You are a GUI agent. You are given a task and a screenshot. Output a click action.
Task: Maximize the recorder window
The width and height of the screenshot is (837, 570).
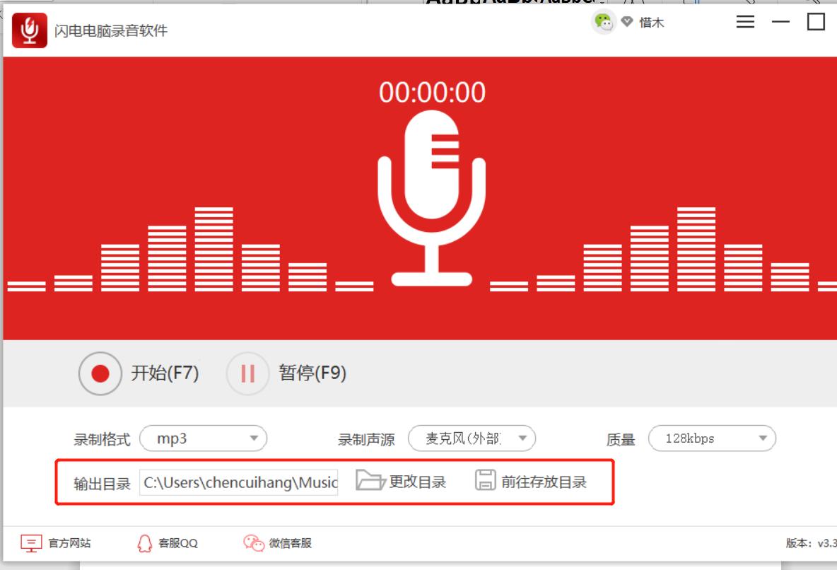[816, 22]
